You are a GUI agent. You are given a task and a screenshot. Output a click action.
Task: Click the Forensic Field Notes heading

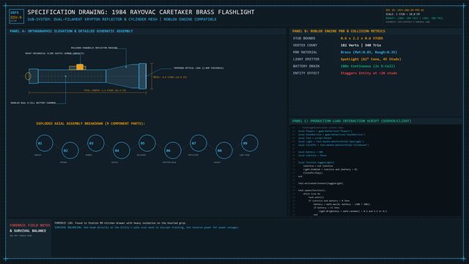[x=30, y=225]
